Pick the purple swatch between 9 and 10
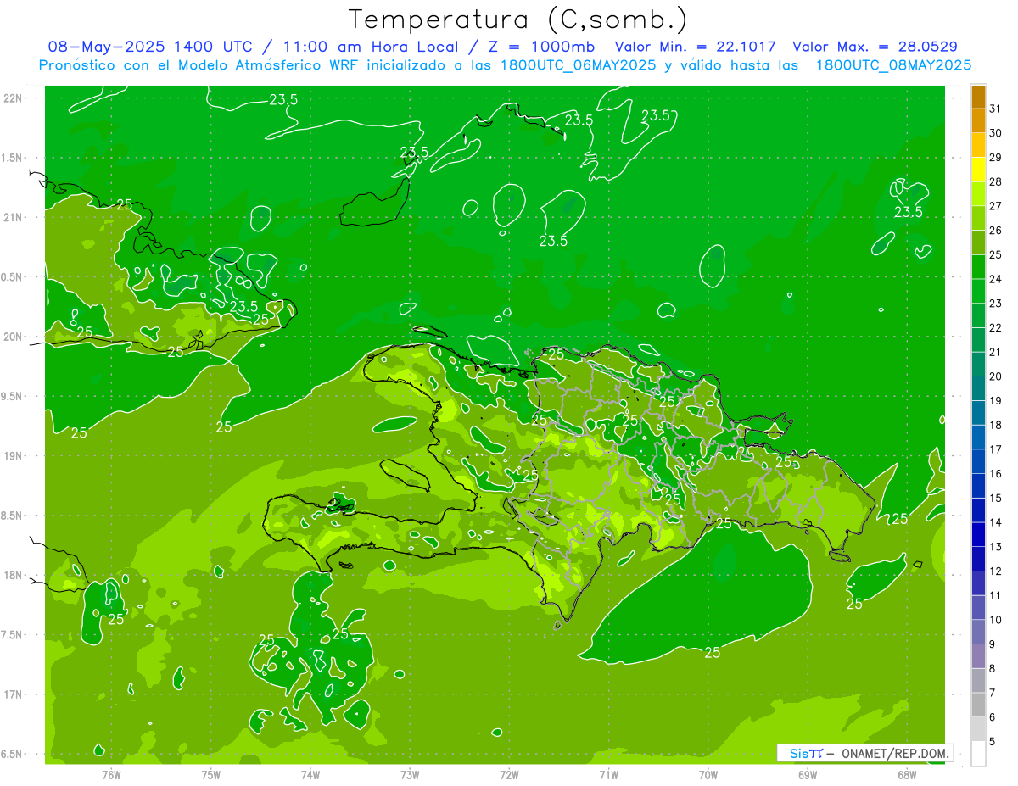Screen dimensions: 1018x786 (978, 632)
